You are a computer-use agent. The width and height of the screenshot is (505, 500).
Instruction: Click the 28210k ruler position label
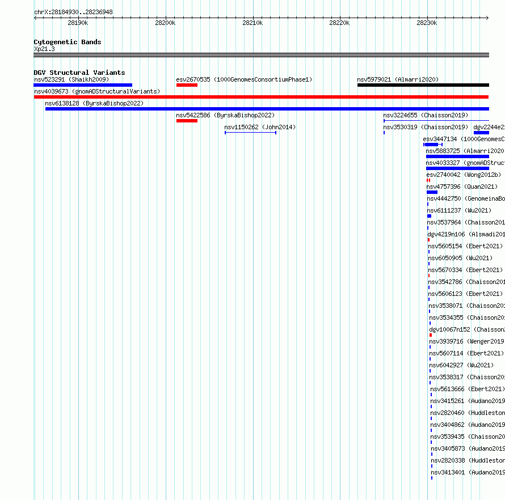tap(253, 23)
